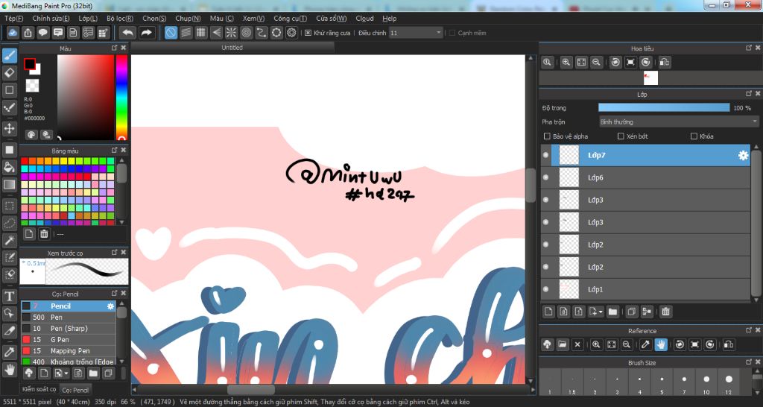Enable Xén bớt clipping checkbox
Screen dimensions: 763x407
[621, 136]
